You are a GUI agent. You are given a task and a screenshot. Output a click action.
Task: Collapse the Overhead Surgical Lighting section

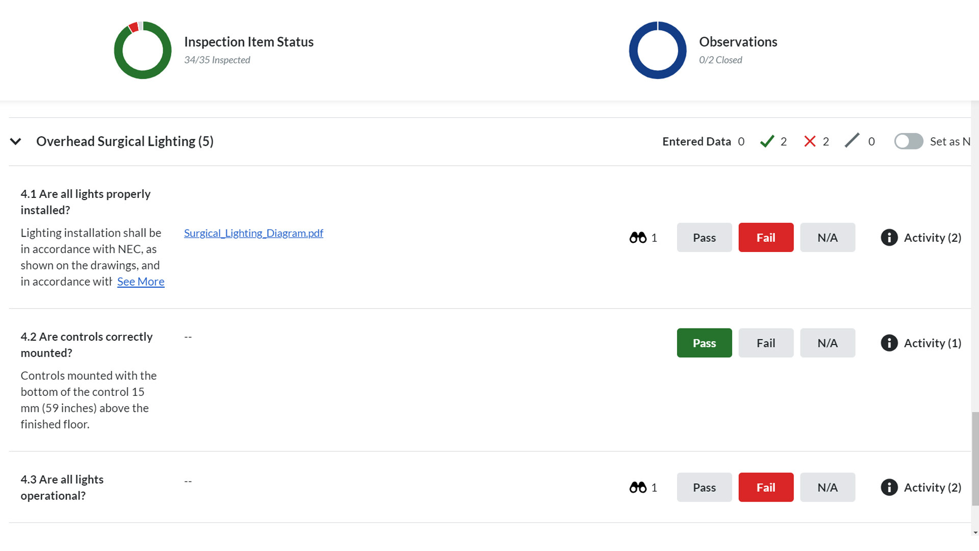15,141
